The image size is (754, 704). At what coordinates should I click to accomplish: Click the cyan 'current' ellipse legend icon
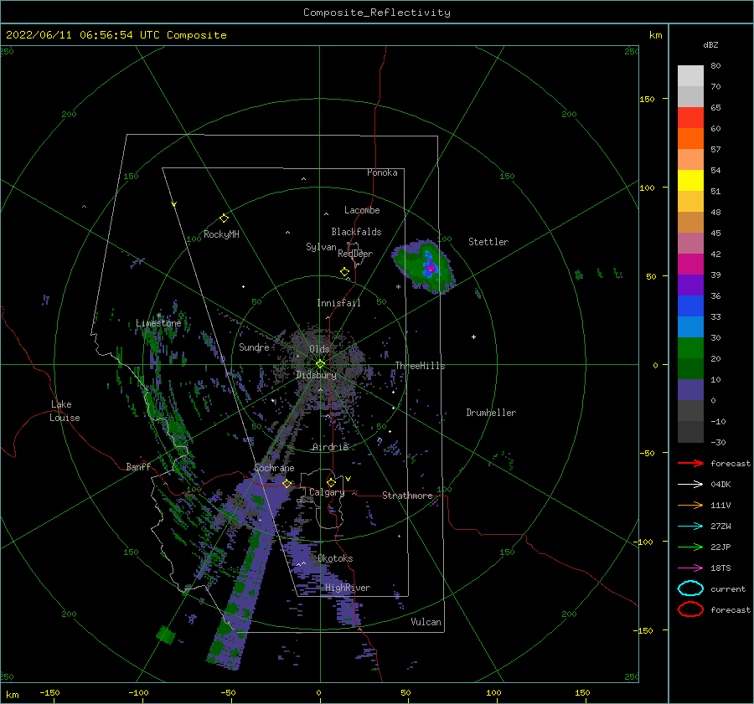click(690, 588)
